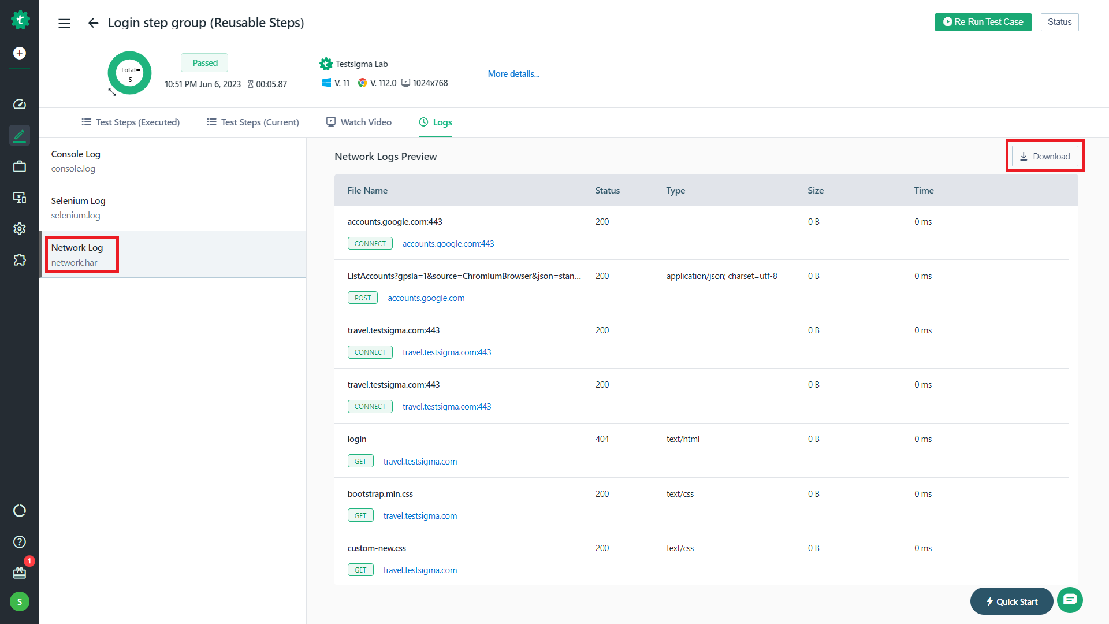
Task: Open travel.testsigma.com link under login row
Action: (x=420, y=462)
